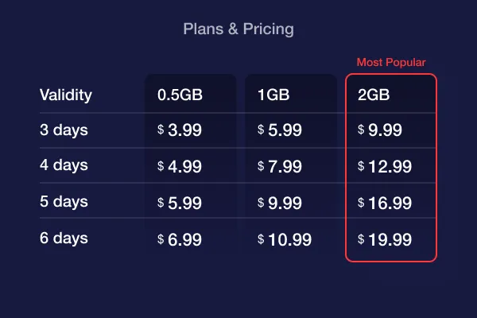The width and height of the screenshot is (477, 318).
Task: Select the 1GB plan column header
Action: point(272,95)
